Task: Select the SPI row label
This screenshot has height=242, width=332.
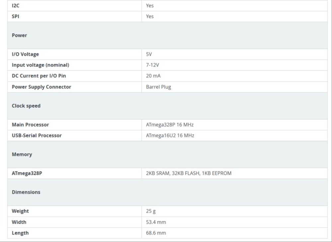Action: 16,17
